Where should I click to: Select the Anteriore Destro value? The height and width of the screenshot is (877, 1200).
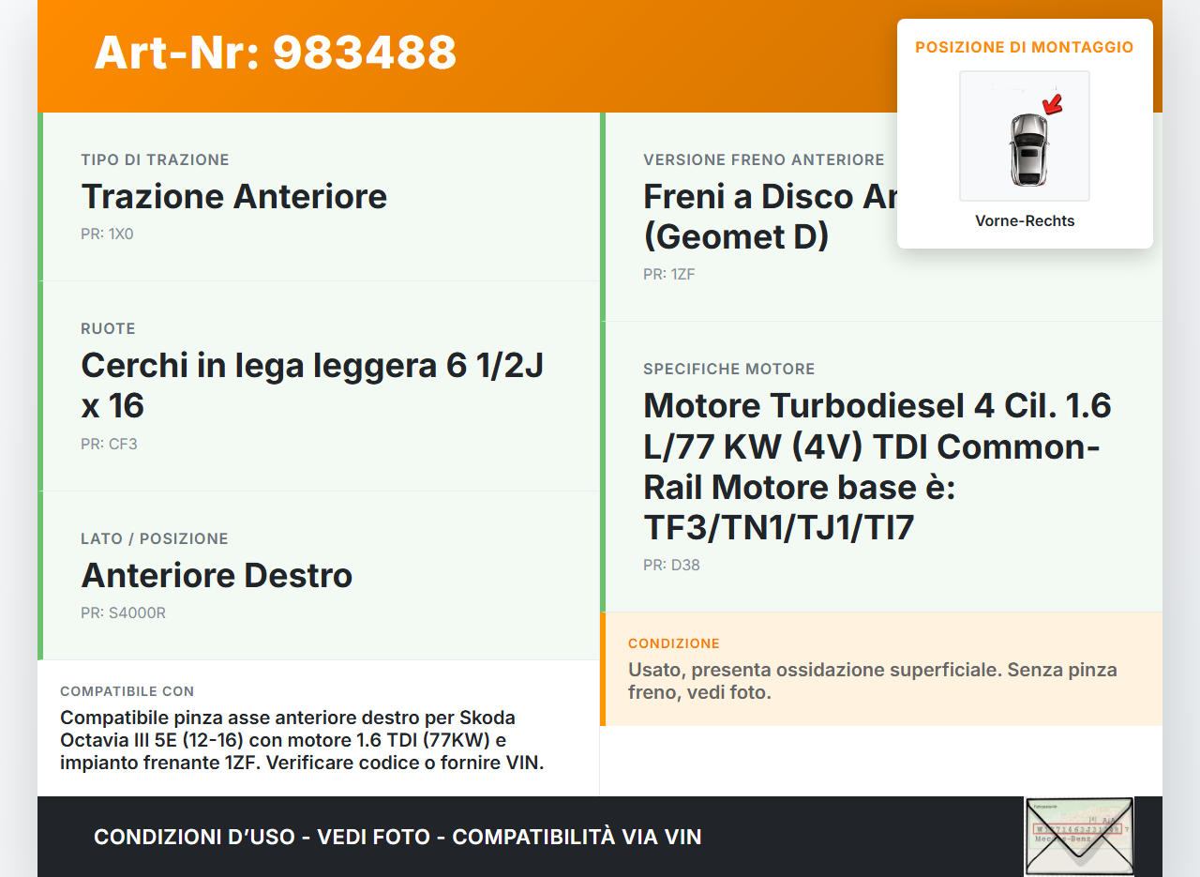(x=217, y=576)
